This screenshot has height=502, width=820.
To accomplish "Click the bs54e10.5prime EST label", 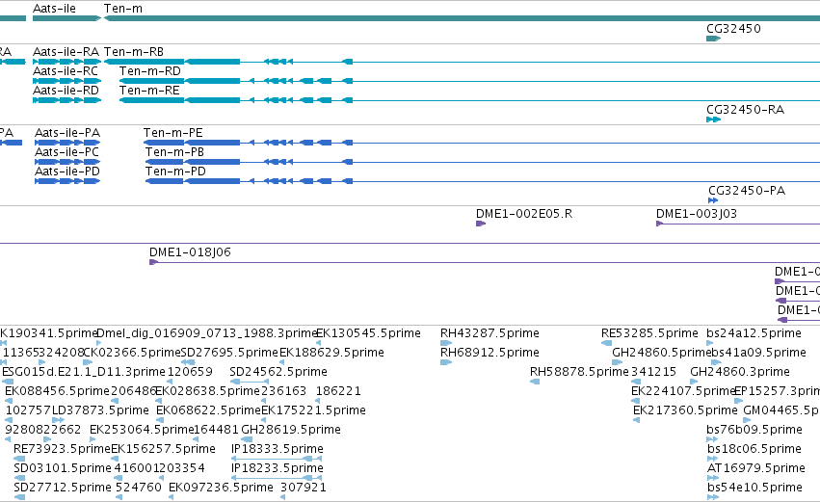I will tap(754, 488).
